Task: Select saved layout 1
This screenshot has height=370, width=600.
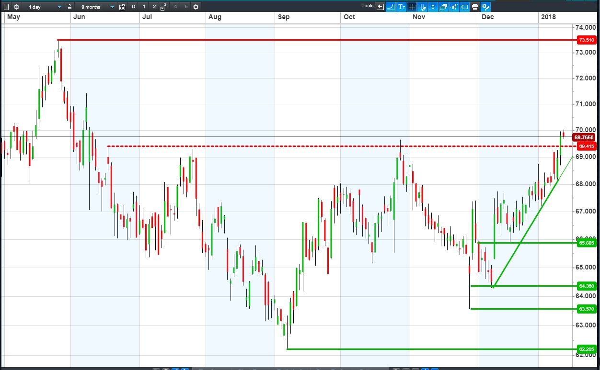Action: coord(144,7)
